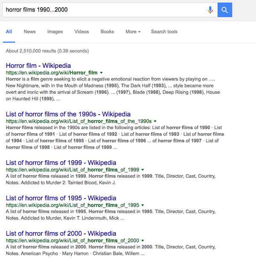
Task: Open 'List of horror films of 1995' result
Action: click(x=61, y=198)
